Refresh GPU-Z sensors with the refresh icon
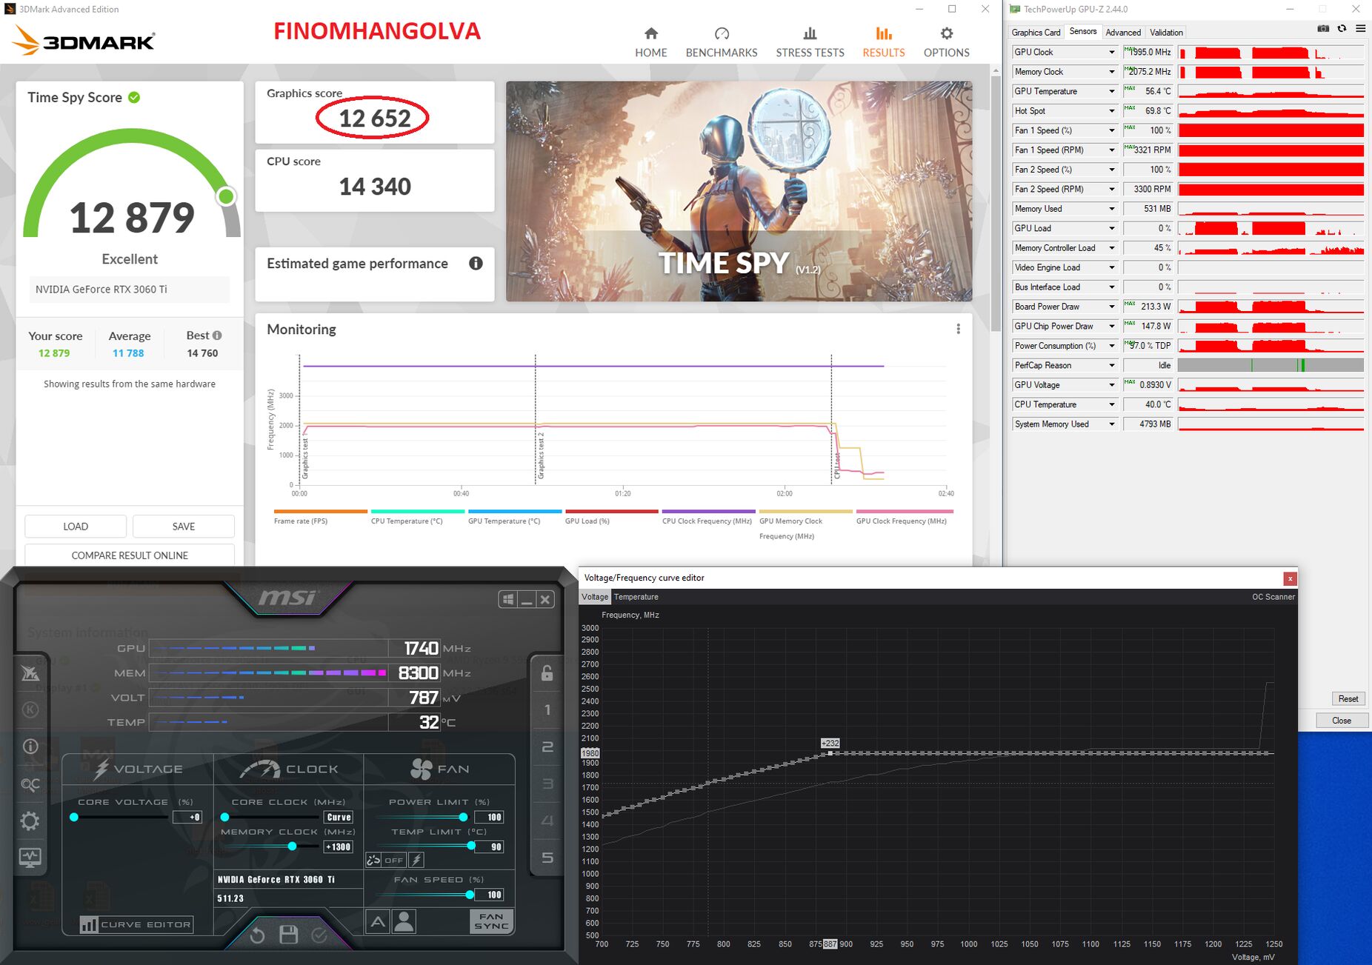The height and width of the screenshot is (965, 1372). tap(1342, 29)
